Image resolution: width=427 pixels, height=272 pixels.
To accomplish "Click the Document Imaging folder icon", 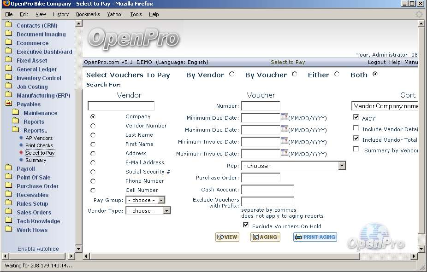I will coord(9,34).
